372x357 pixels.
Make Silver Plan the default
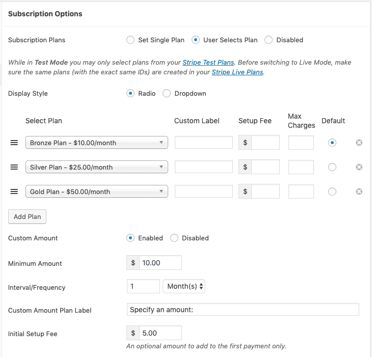point(332,167)
